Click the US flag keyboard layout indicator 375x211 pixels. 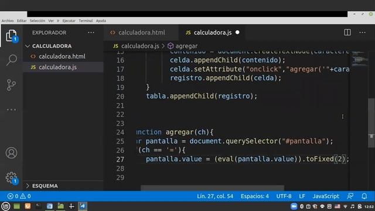point(337,206)
